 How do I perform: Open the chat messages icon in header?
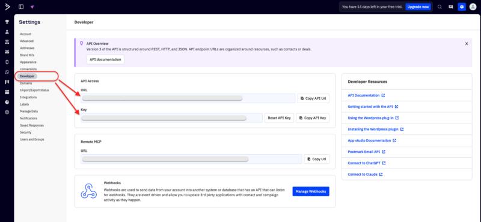(x=450, y=7)
